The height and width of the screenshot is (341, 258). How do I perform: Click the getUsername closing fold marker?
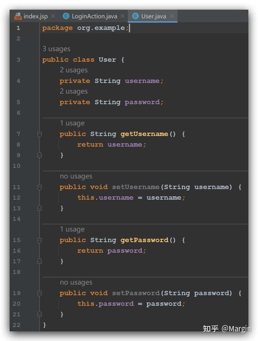pyautogui.click(x=40, y=155)
